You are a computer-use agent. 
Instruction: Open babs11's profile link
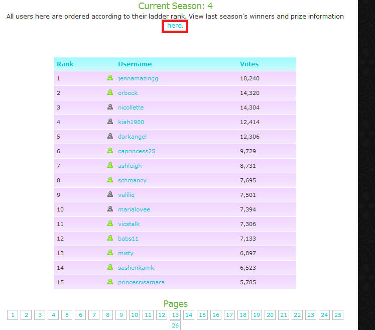click(x=128, y=239)
